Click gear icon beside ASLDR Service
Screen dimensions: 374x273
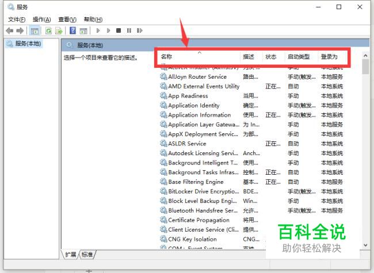(x=163, y=144)
